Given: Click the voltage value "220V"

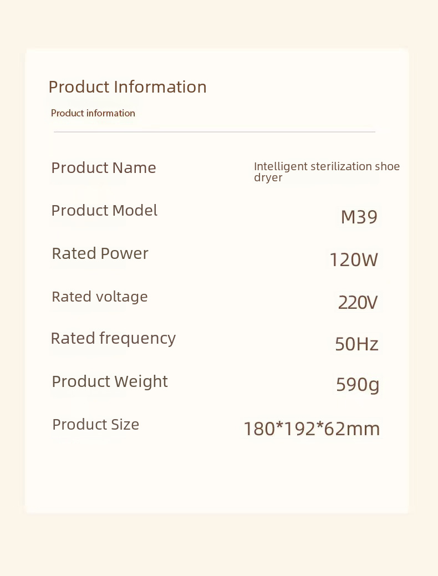Looking at the screenshot, I should point(358,303).
